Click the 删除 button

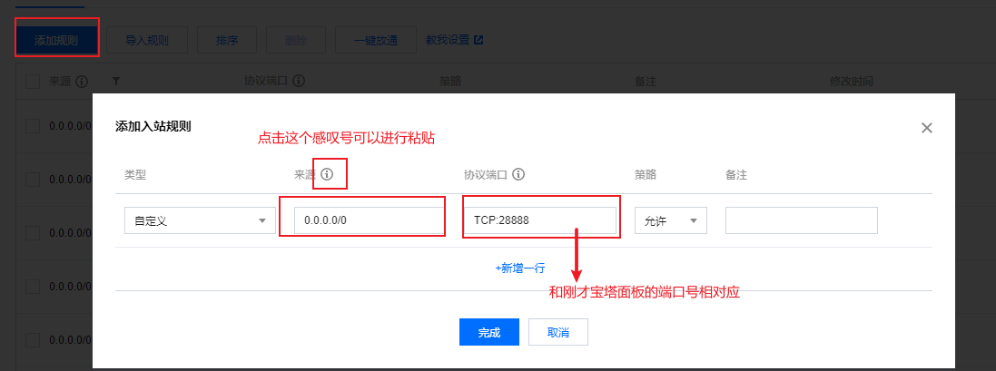[296, 40]
